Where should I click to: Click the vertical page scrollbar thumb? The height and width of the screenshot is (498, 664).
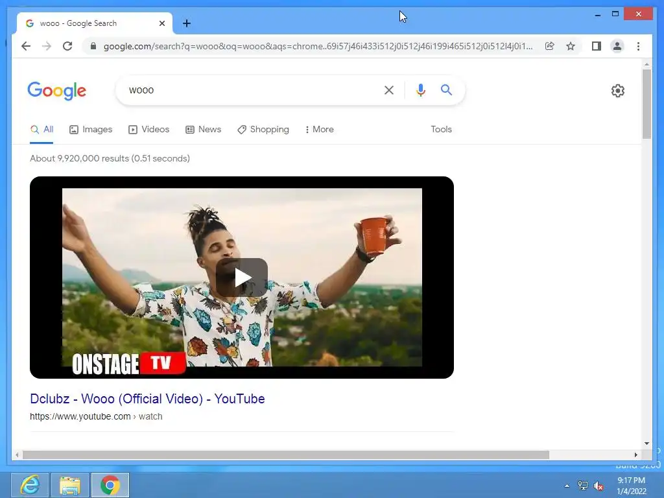coord(646,104)
